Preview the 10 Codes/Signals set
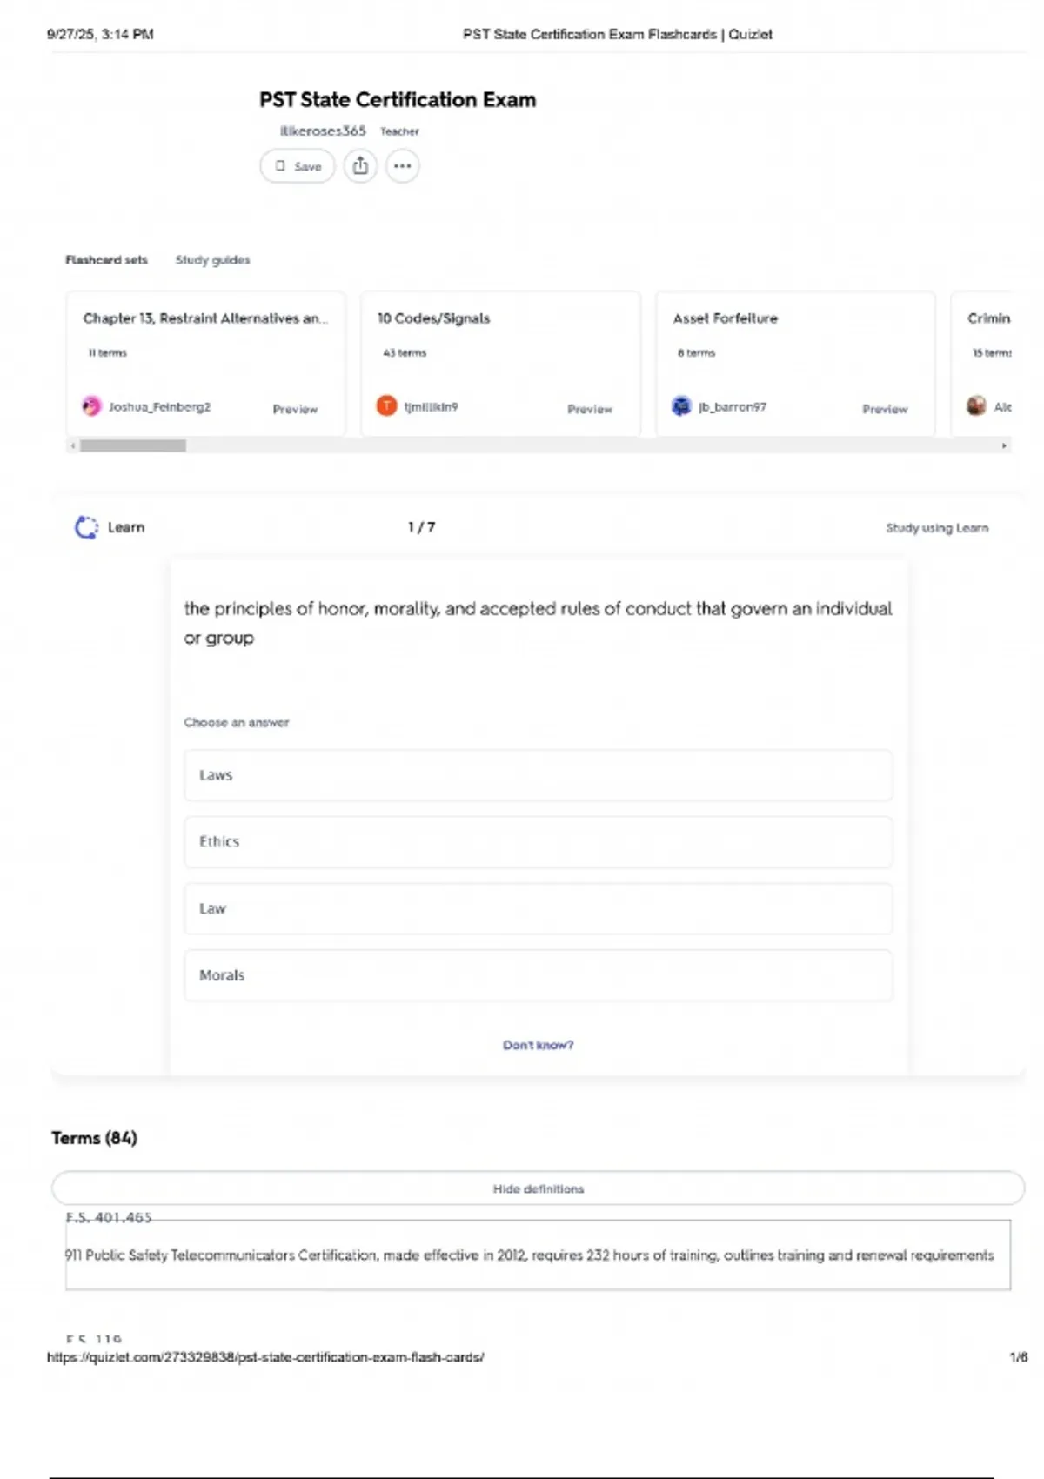The image size is (1044, 1479). 589,409
